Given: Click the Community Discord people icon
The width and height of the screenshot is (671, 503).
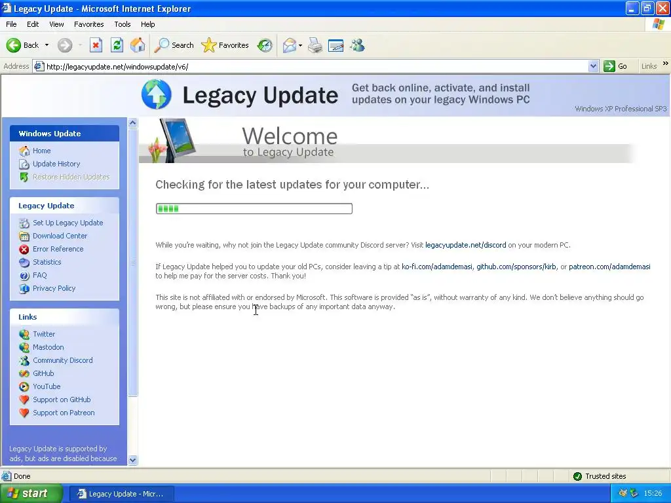Looking at the screenshot, I should tap(24, 360).
